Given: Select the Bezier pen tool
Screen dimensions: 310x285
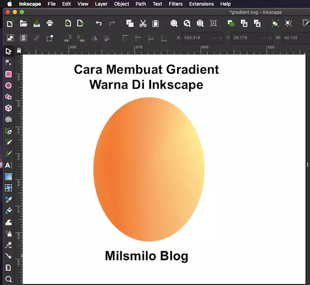Looking at the screenshot, I should coord(9,131).
